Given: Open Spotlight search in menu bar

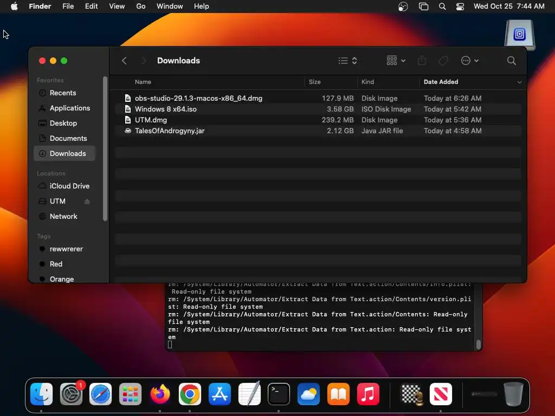Looking at the screenshot, I should click(x=442, y=6).
